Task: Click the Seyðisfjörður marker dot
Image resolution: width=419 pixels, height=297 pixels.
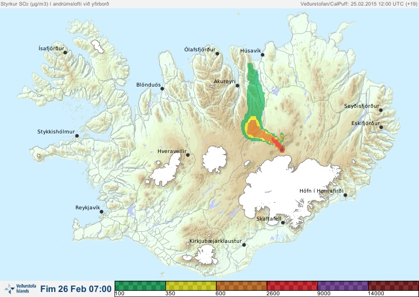Action: tap(381, 110)
